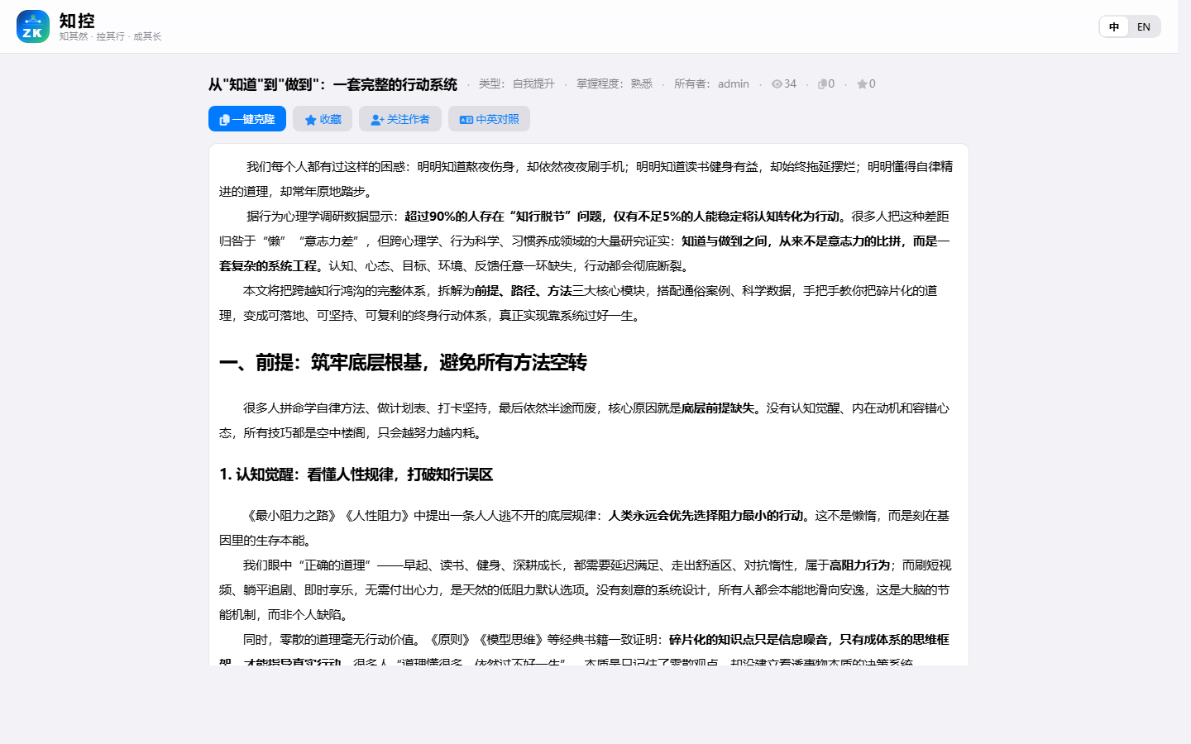
Task: Click heading 一、前提：筑牢底层根基
Action: (403, 362)
